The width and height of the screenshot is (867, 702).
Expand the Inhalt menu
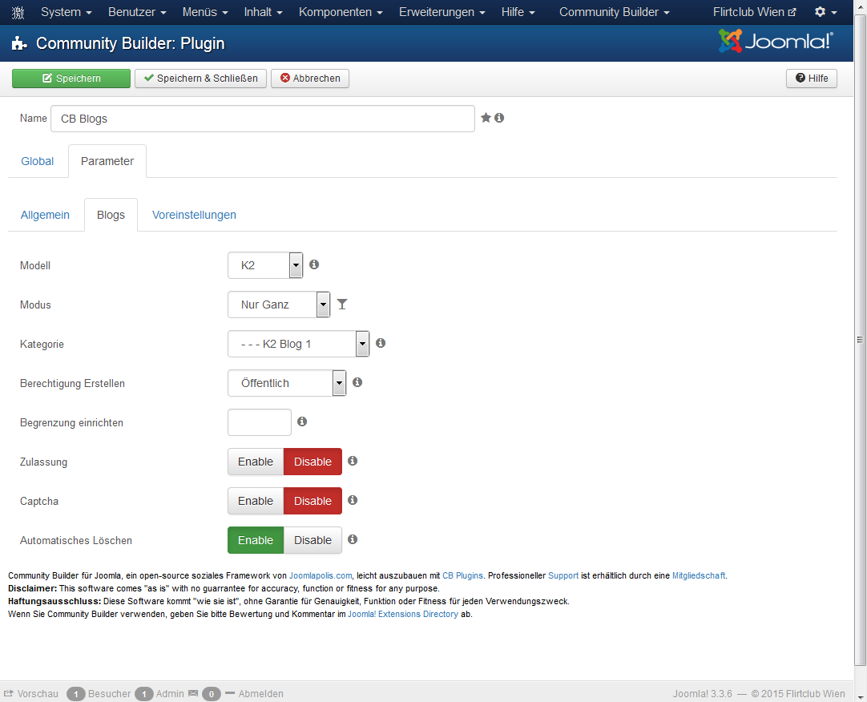pyautogui.click(x=263, y=12)
